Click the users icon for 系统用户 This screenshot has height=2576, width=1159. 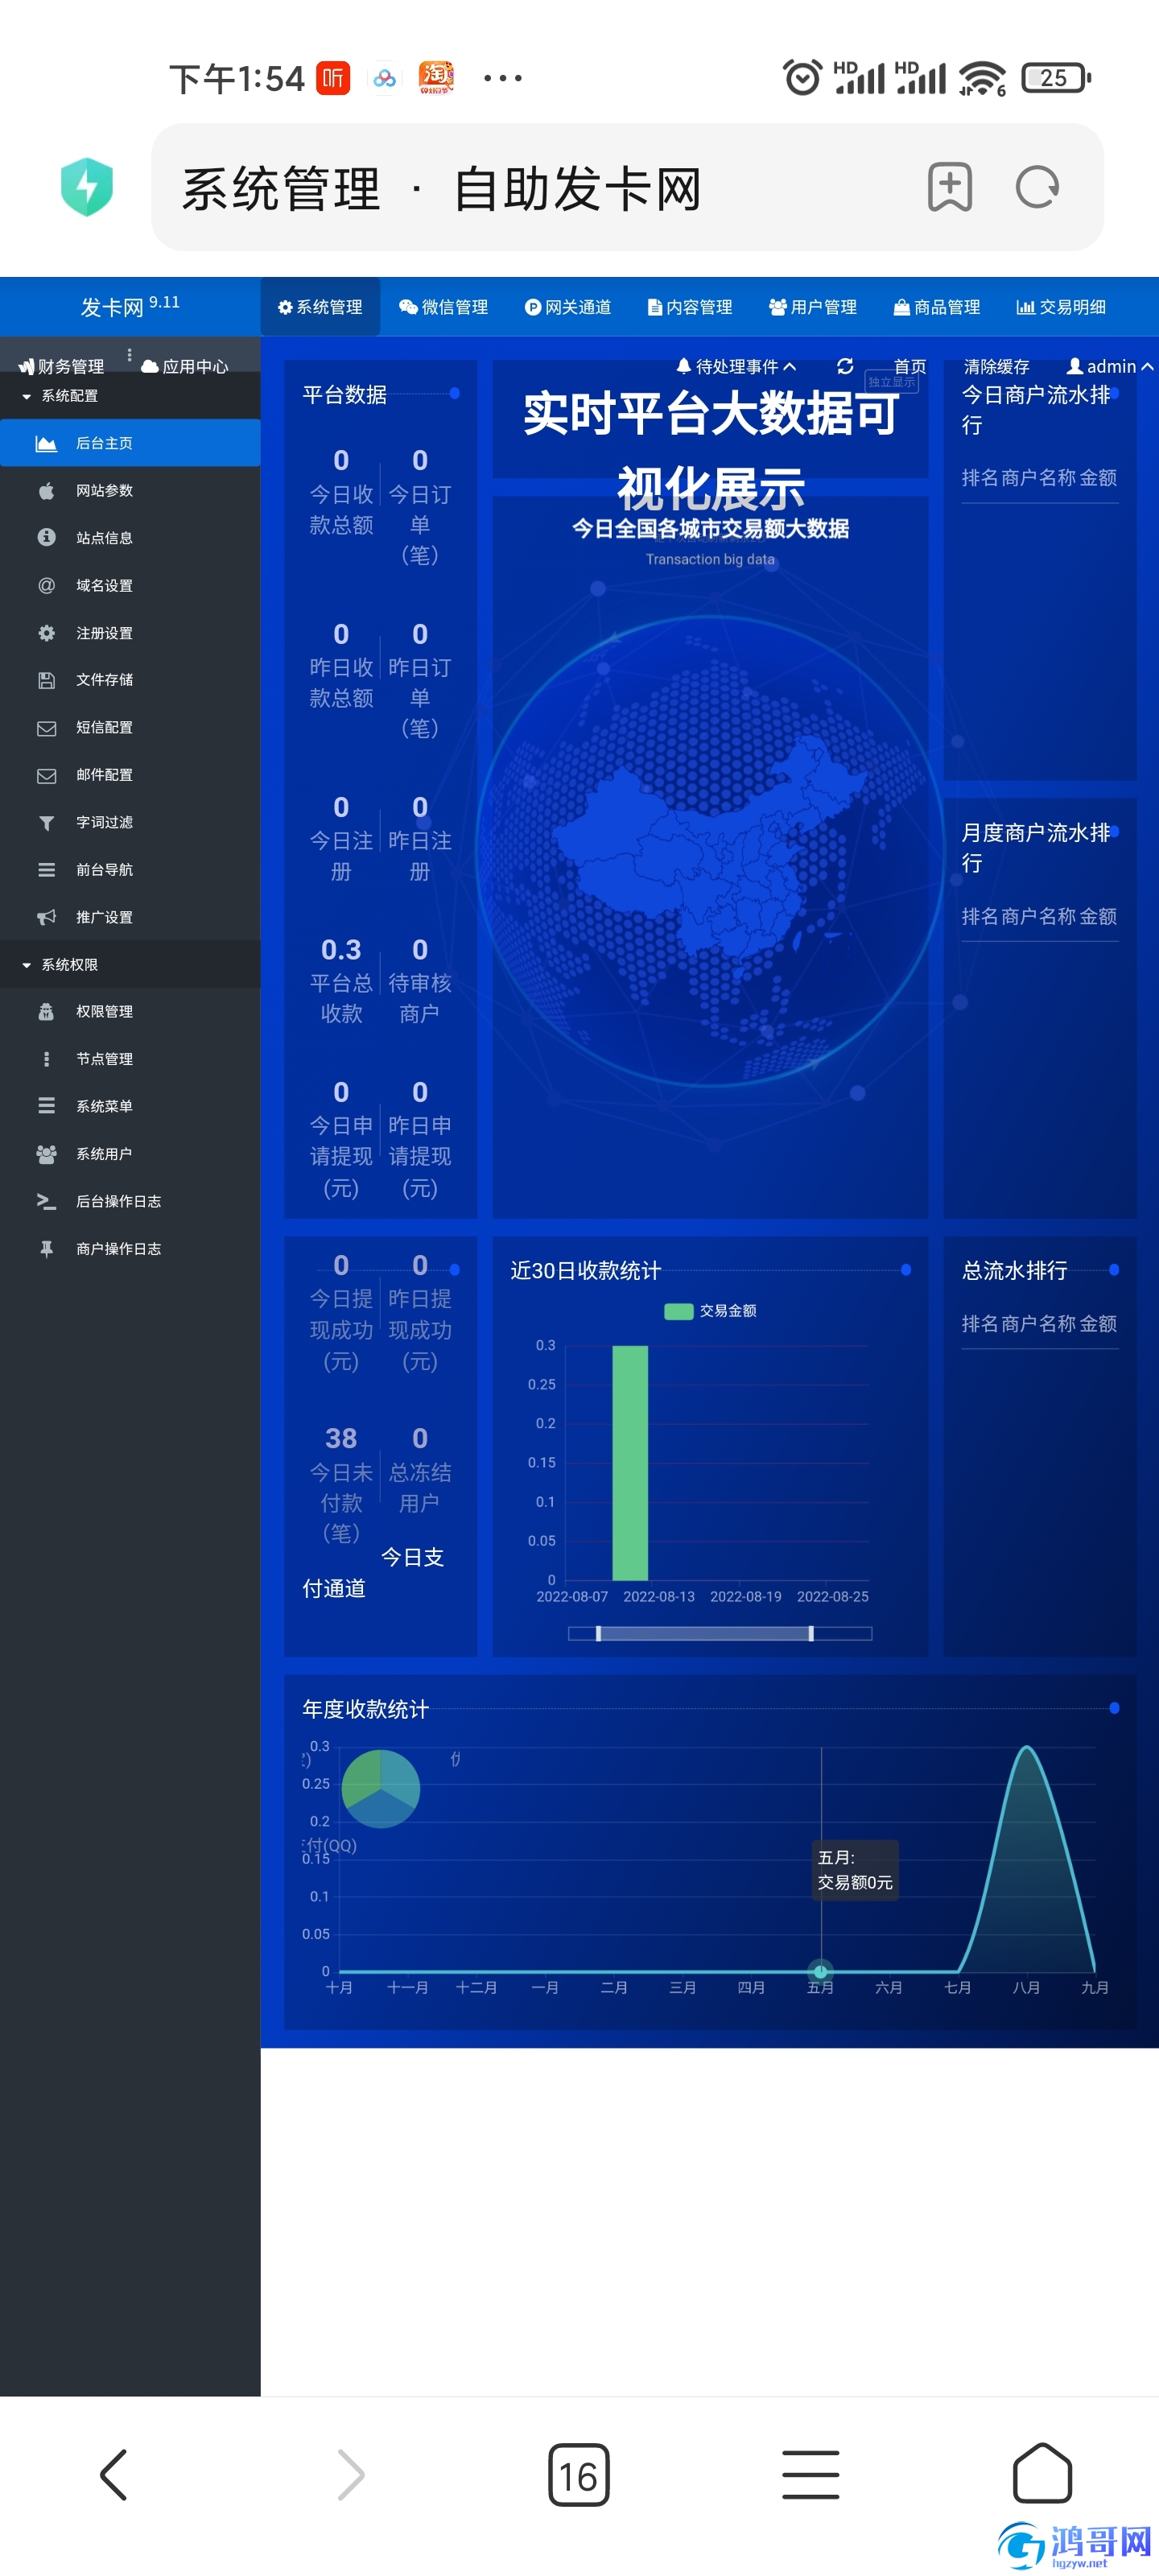click(x=46, y=1154)
